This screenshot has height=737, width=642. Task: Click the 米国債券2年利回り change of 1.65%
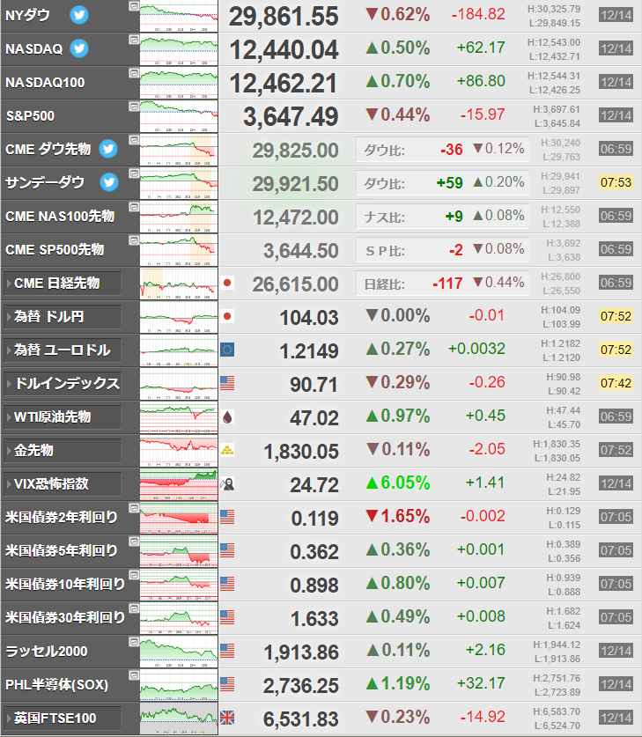397,517
